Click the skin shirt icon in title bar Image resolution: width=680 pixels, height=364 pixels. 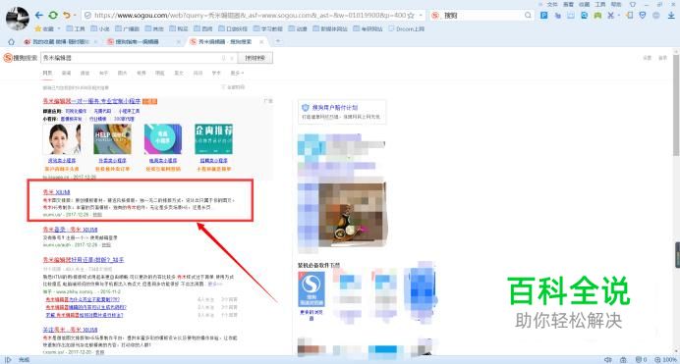[632, 4]
